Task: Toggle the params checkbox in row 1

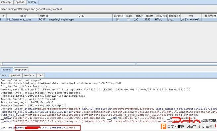Action: click(118, 20)
